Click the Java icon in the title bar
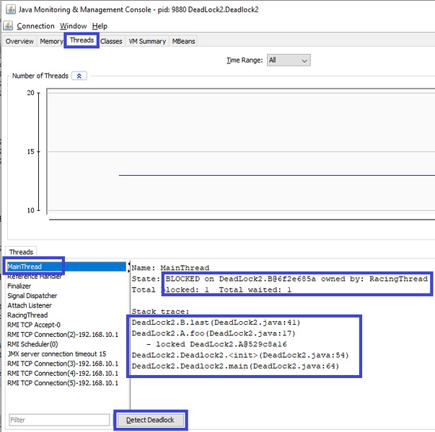The image size is (435, 432). pos(11,9)
